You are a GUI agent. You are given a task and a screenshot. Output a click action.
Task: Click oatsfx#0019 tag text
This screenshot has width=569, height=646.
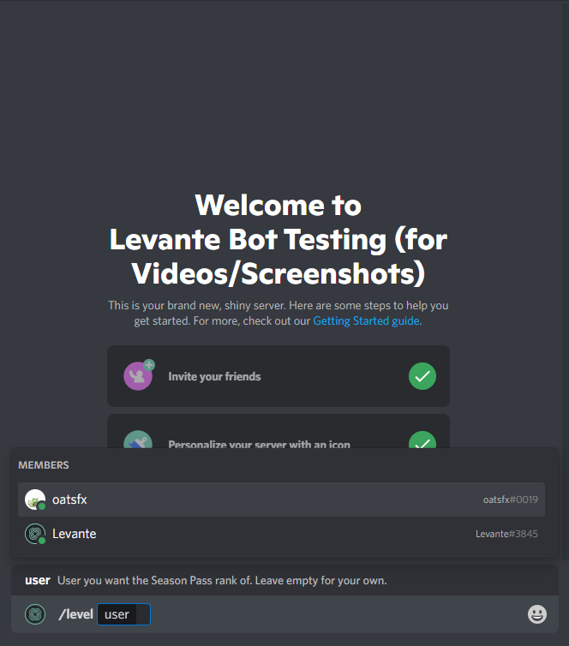(511, 499)
